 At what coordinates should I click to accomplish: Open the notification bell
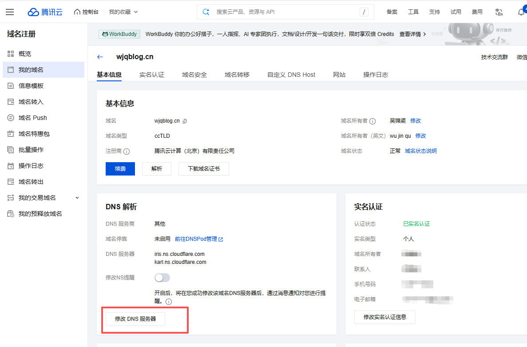521,12
